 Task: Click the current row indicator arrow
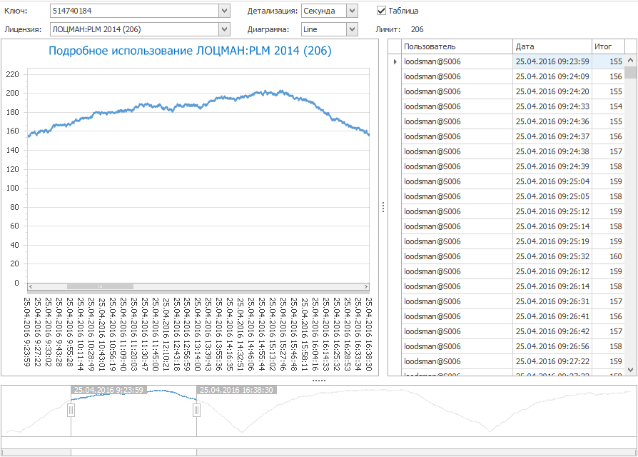tap(395, 61)
